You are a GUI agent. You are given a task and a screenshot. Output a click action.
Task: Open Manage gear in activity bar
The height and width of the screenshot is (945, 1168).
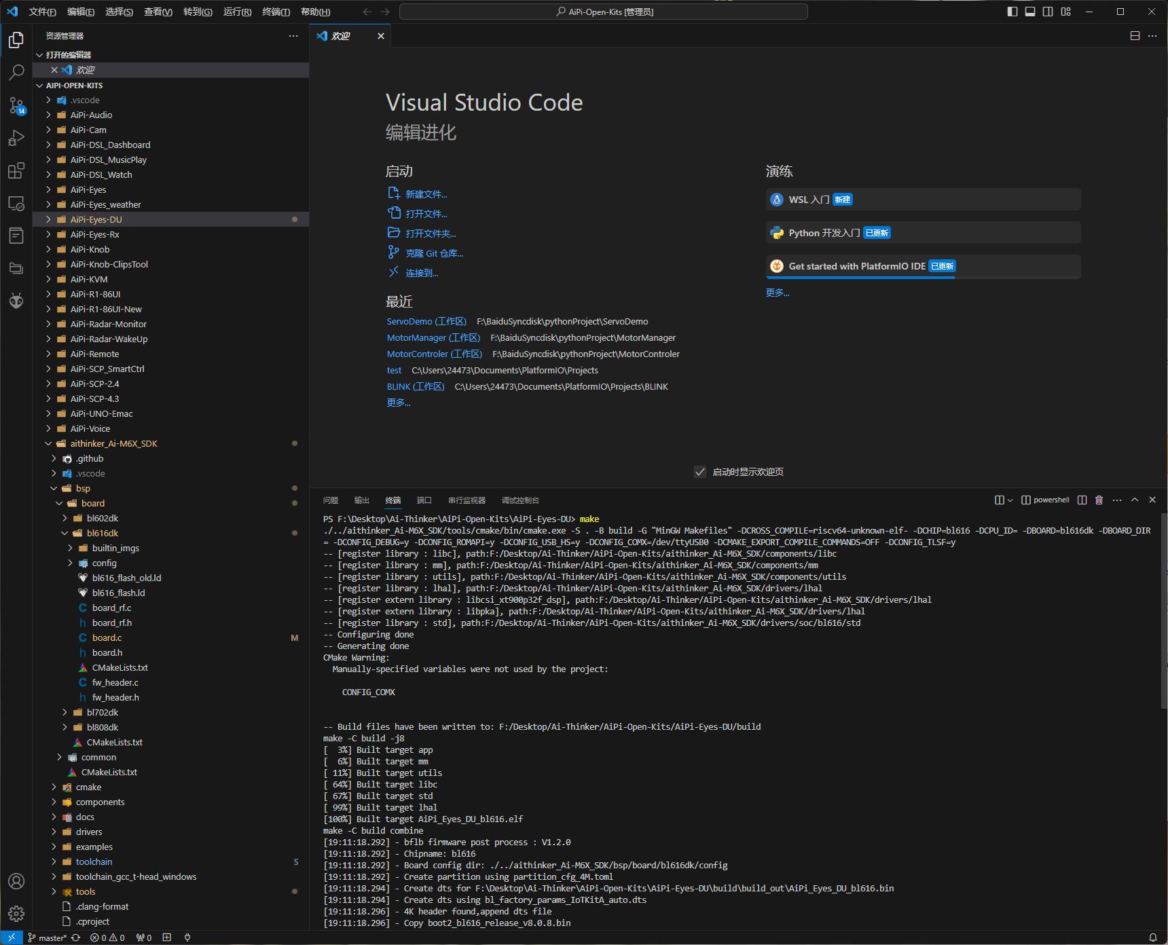coord(16,914)
